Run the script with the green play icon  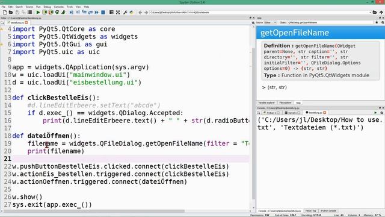click(38, 12)
